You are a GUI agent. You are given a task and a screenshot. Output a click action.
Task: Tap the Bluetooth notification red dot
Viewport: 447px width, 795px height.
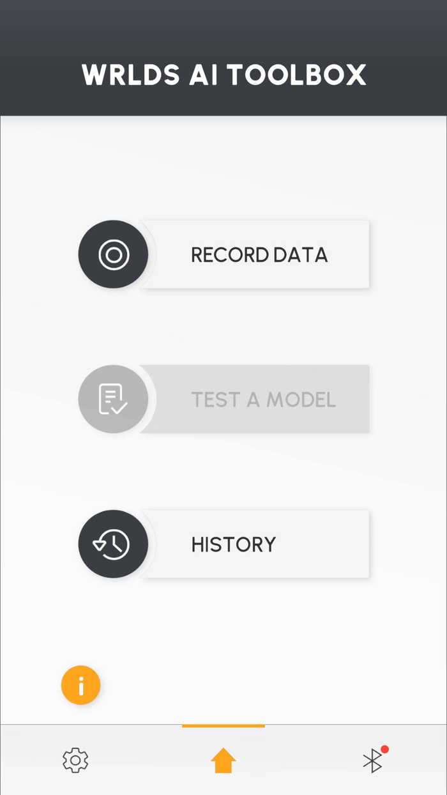coord(385,750)
